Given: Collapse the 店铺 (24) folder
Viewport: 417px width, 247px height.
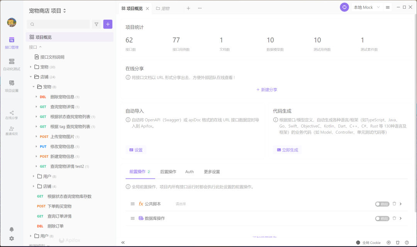Looking at the screenshot, I should click(x=31, y=77).
